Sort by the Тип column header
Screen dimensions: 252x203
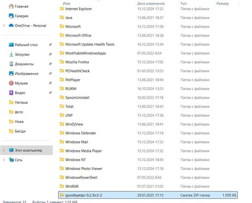183,3
